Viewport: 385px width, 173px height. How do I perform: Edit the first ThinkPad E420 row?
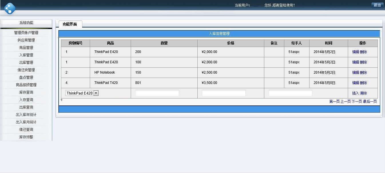coord(356,52)
